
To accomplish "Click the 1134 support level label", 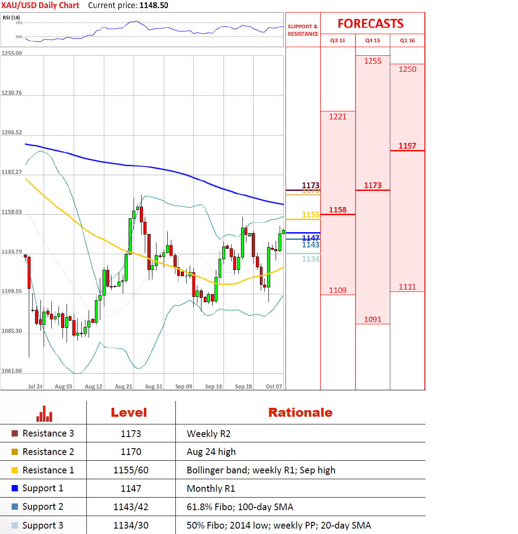I will 311,259.
